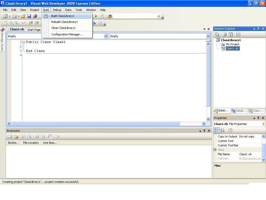Screen dimensions: 266x200
Task: Click the New Project toolbar icon
Action: tap(5, 16)
